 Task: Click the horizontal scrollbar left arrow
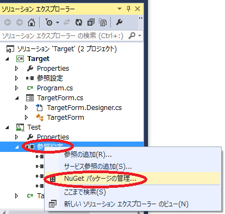point(4,212)
